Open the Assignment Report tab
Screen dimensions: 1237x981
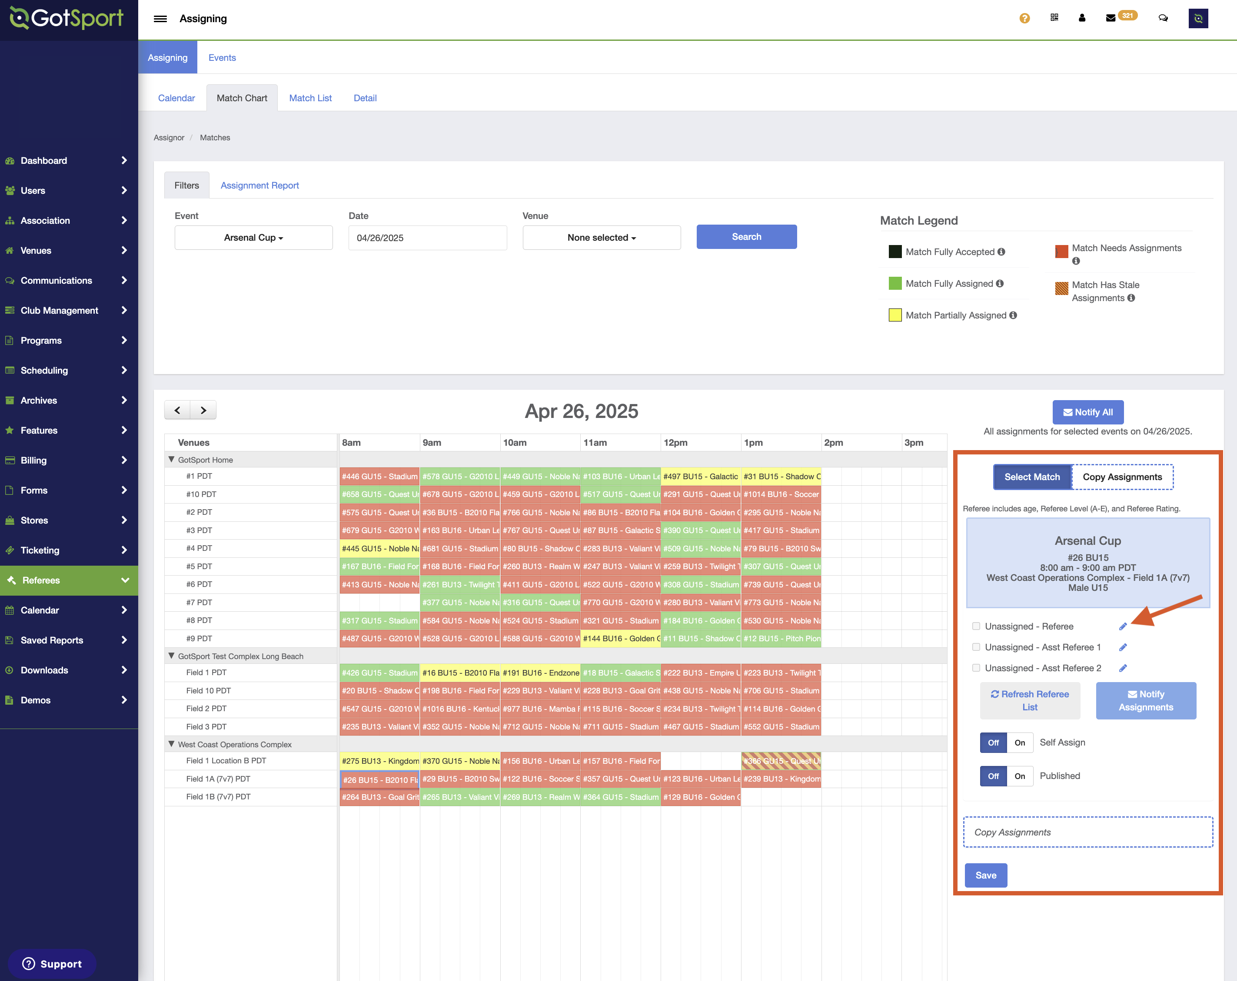point(259,185)
